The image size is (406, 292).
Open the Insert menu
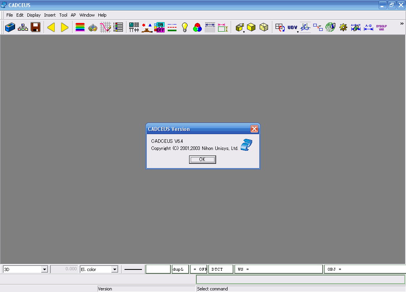[50, 15]
